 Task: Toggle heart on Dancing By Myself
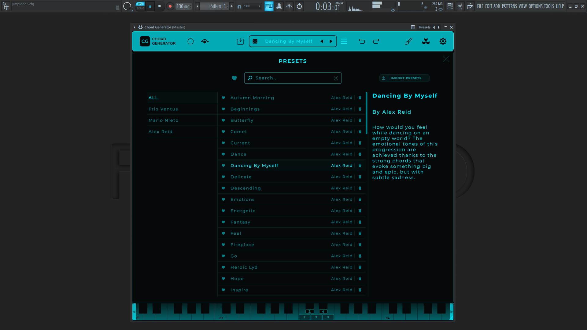tap(223, 166)
